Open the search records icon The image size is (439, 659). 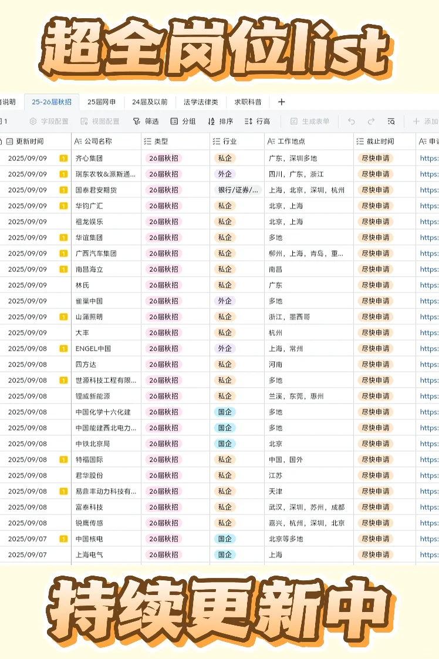click(x=391, y=122)
